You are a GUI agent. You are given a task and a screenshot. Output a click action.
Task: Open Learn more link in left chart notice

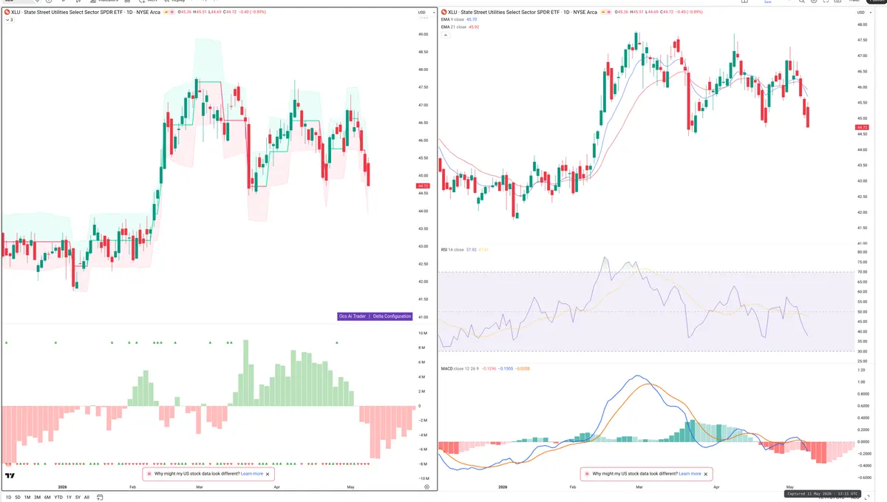(x=251, y=473)
